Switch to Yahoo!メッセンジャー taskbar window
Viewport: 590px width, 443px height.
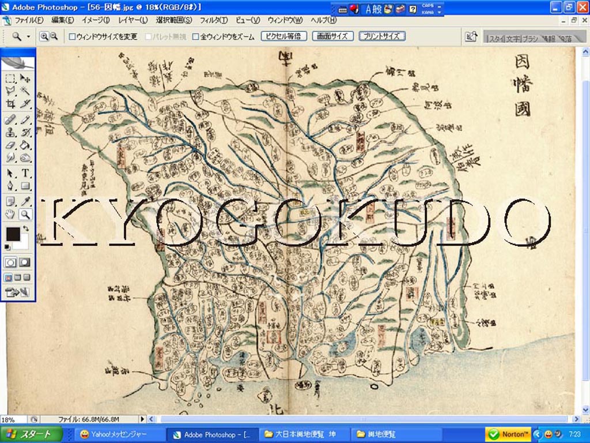pyautogui.click(x=119, y=434)
